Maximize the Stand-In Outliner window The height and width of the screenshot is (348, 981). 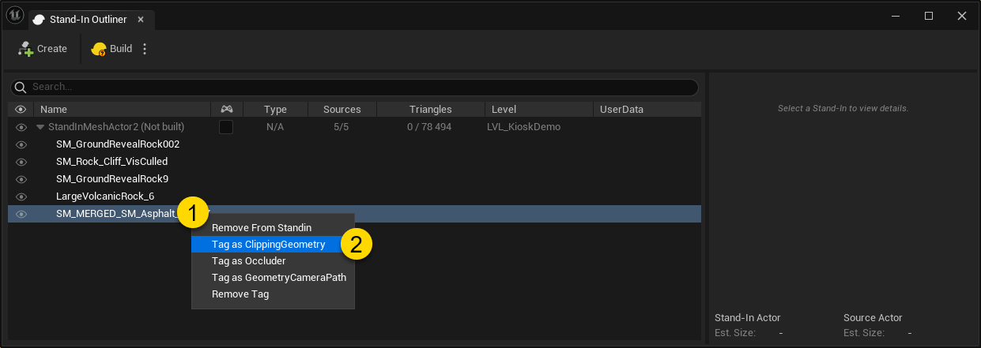[929, 16]
